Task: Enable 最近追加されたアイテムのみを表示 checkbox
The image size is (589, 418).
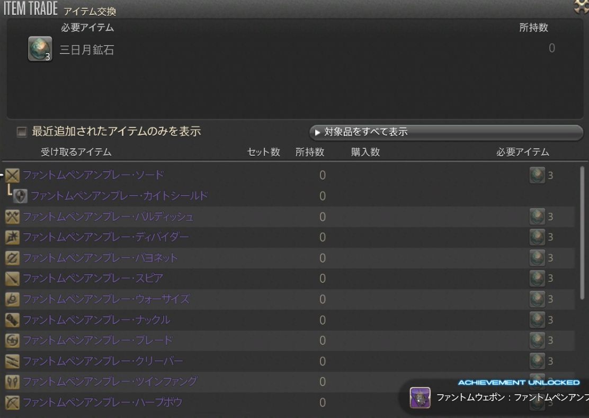Action: (21, 130)
